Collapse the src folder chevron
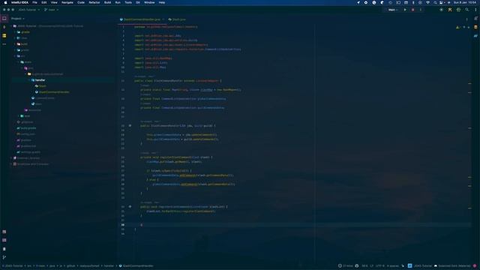The width and height of the screenshot is (480, 270). pos(15,56)
